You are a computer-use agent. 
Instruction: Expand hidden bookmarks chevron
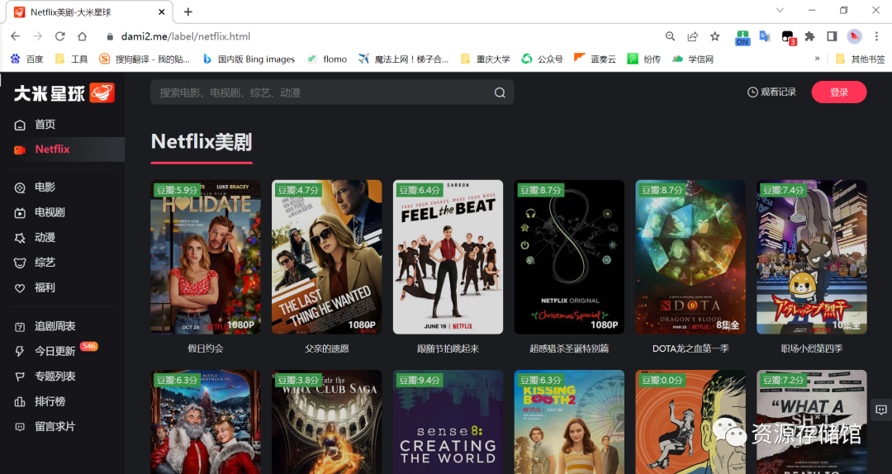(818, 58)
